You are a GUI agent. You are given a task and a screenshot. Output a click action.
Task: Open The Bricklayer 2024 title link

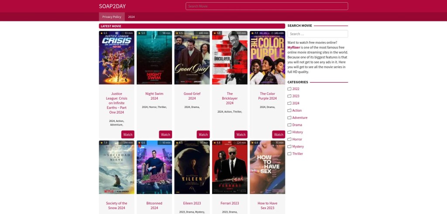coord(230,98)
